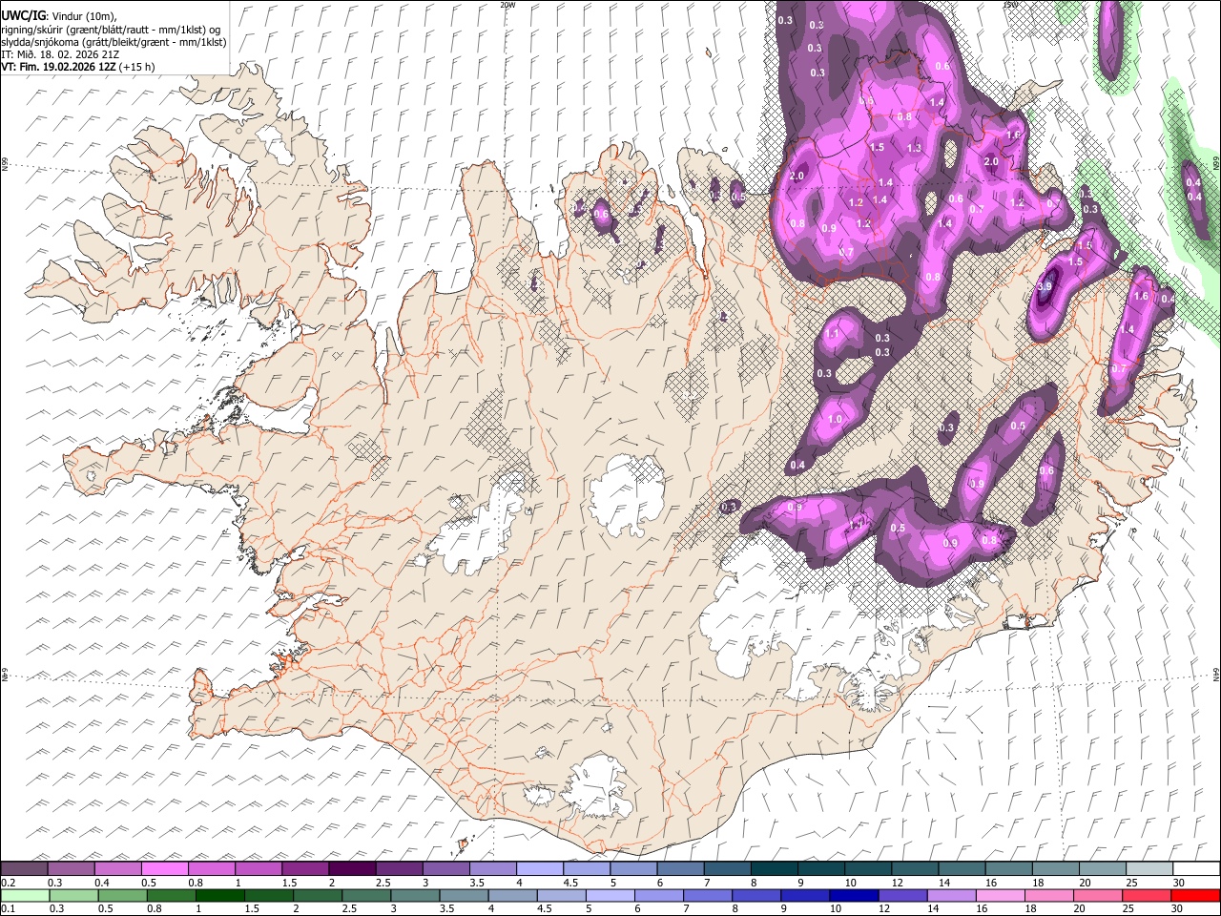Click the violet 12 swatch in lower legend row
The image size is (1221, 916).
[x=903, y=895]
